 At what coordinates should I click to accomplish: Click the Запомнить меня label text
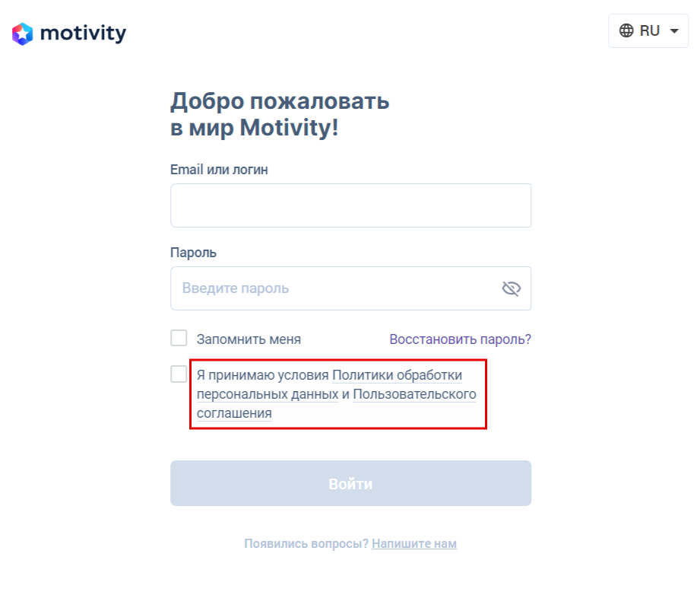point(249,339)
